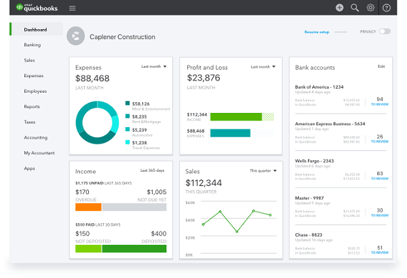The image size is (407, 278).
Task: Click the QuickBooks logo
Action: pos(37,7)
